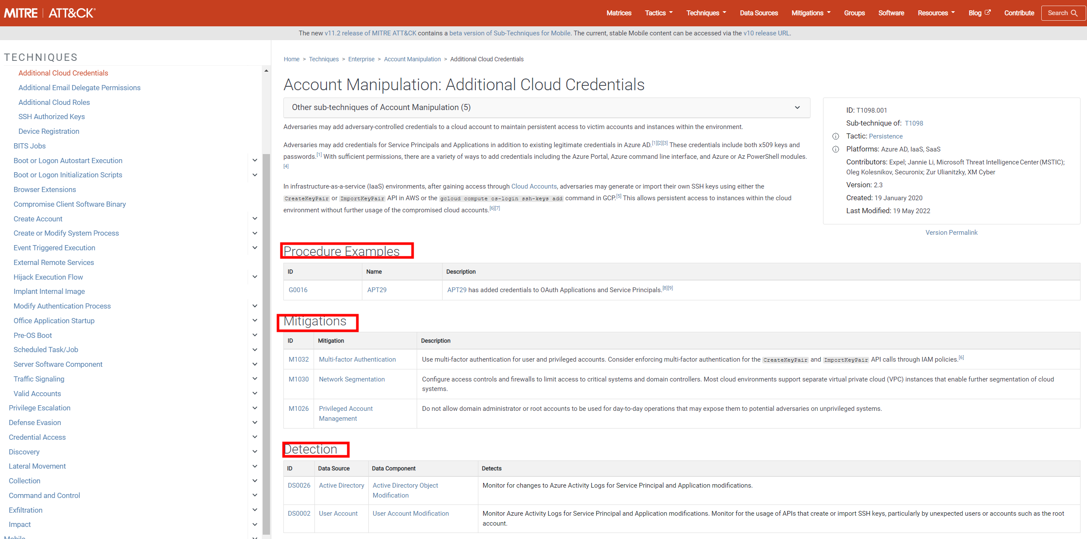The height and width of the screenshot is (539, 1087).
Task: Open User Account Modification data component
Action: coord(411,514)
